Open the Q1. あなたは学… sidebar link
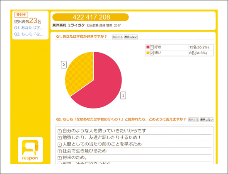 [x=29, y=28]
